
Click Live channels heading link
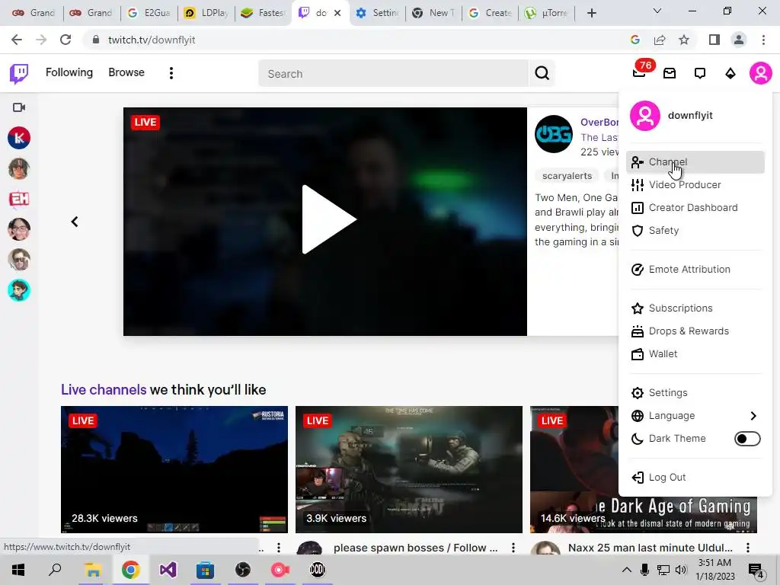(104, 389)
